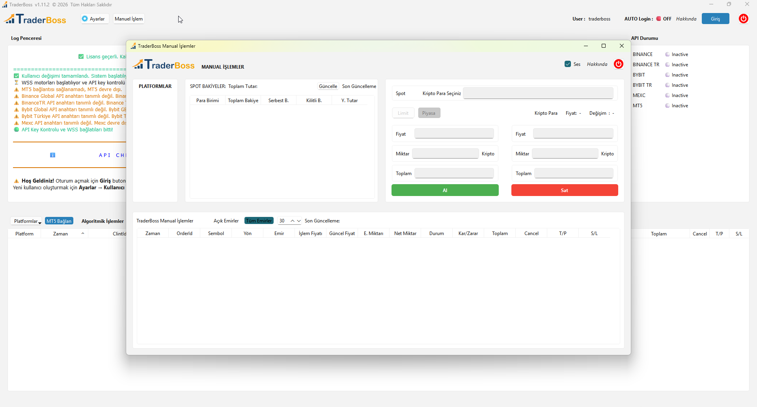Click Kilitli B. column header
This screenshot has height=407, width=757.
314,101
